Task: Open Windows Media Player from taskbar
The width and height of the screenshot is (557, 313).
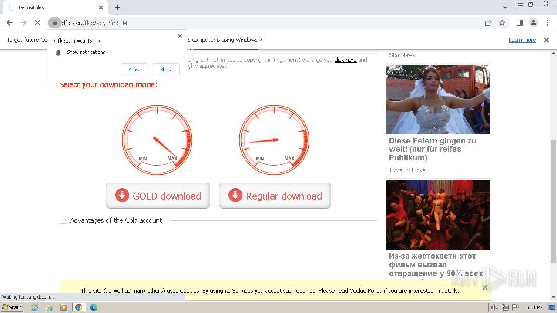Action: click(x=64, y=307)
